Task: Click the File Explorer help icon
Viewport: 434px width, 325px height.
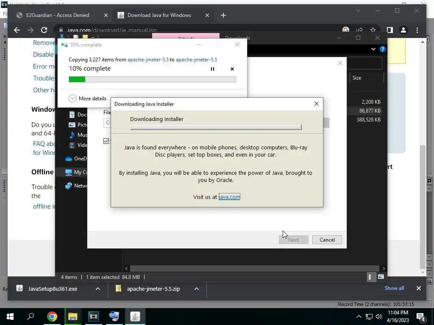Action: click(383, 49)
